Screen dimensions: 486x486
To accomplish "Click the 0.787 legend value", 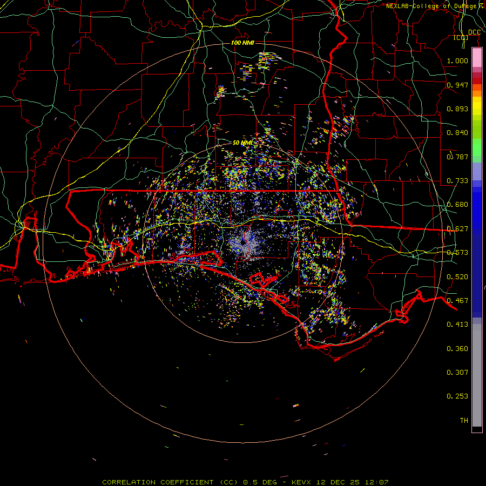I will pyautogui.click(x=457, y=157).
